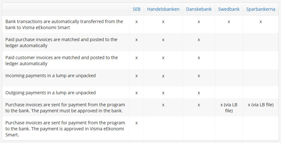Click Danskebank's x for outgoing lump payments
Screen dimensions: 281x143
(x=199, y=93)
